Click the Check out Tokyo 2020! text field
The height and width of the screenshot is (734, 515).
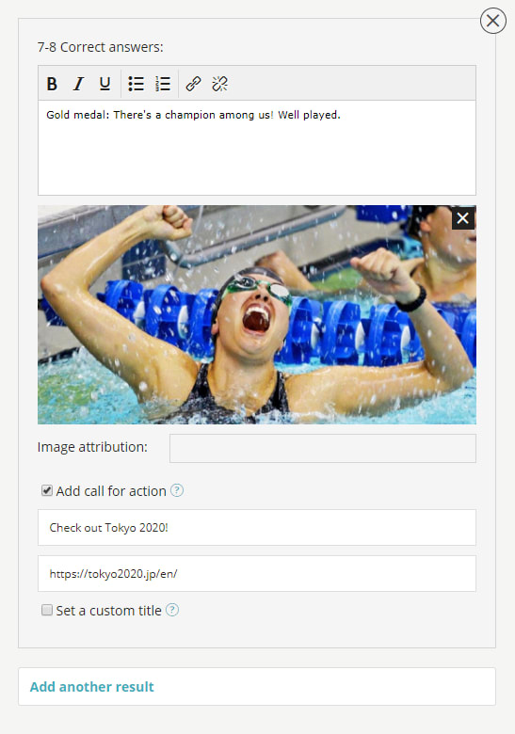(257, 528)
